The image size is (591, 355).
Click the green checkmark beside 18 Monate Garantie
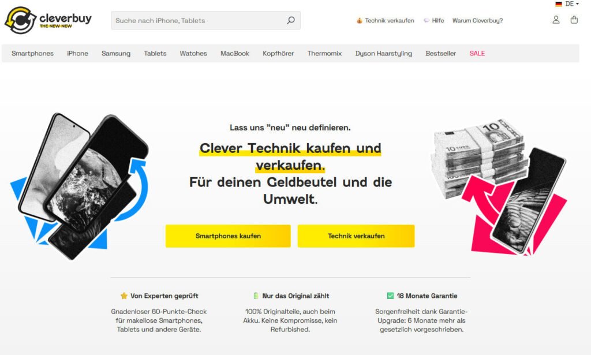pyautogui.click(x=391, y=296)
